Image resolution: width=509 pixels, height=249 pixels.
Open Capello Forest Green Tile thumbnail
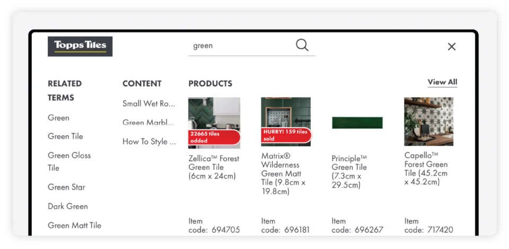pyautogui.click(x=428, y=121)
